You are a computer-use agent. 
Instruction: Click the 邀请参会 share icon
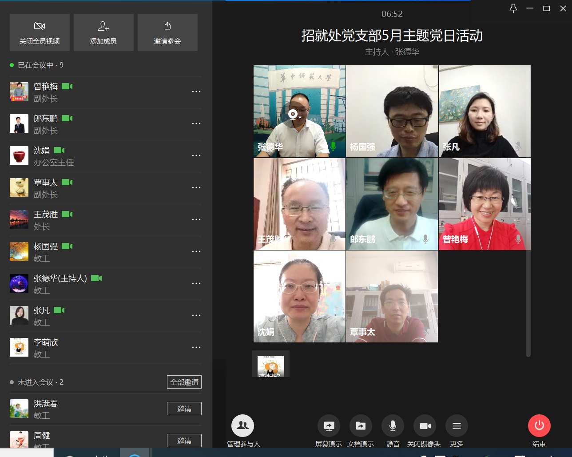[167, 26]
